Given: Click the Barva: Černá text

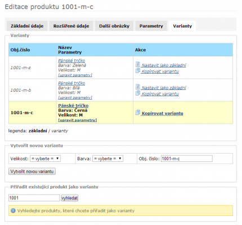Looking at the screenshot, I should (73, 110).
